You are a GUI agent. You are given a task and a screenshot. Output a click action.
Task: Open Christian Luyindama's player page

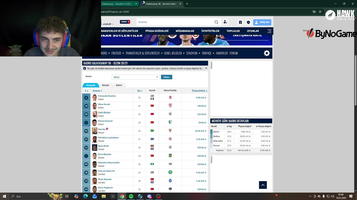pyautogui.click(x=108, y=137)
